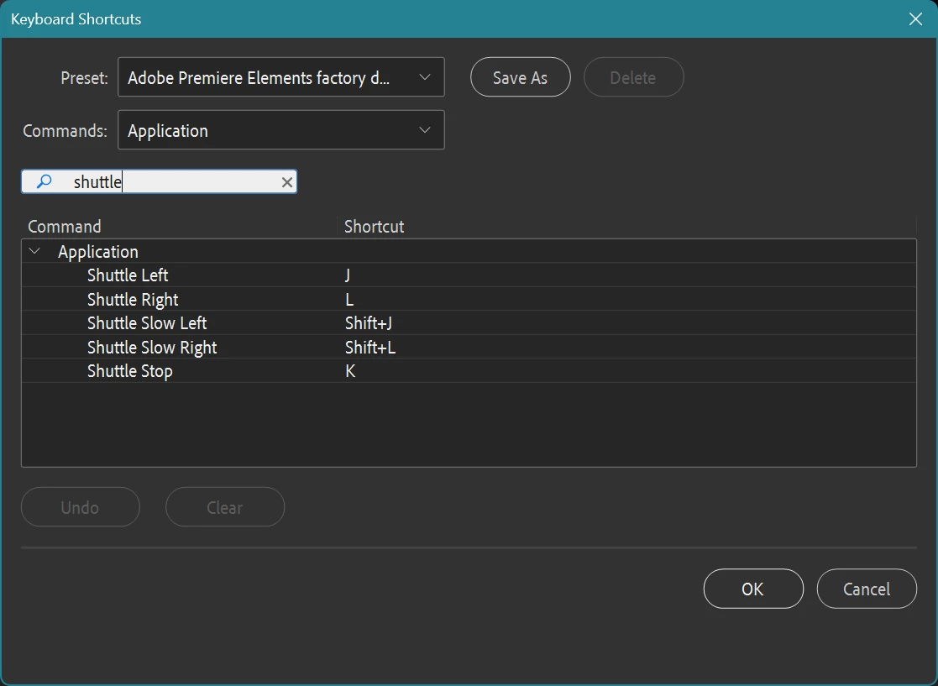Click the Shift+J shortcut cell
Image resolution: width=938 pixels, height=686 pixels.
point(369,323)
